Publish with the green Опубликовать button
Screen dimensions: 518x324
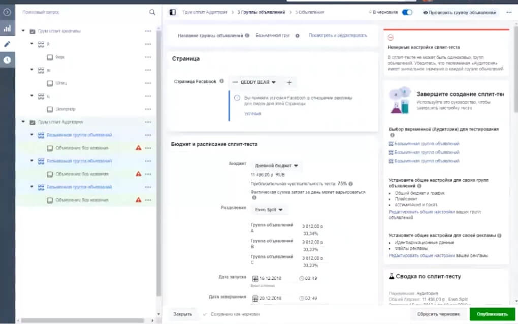point(492,314)
